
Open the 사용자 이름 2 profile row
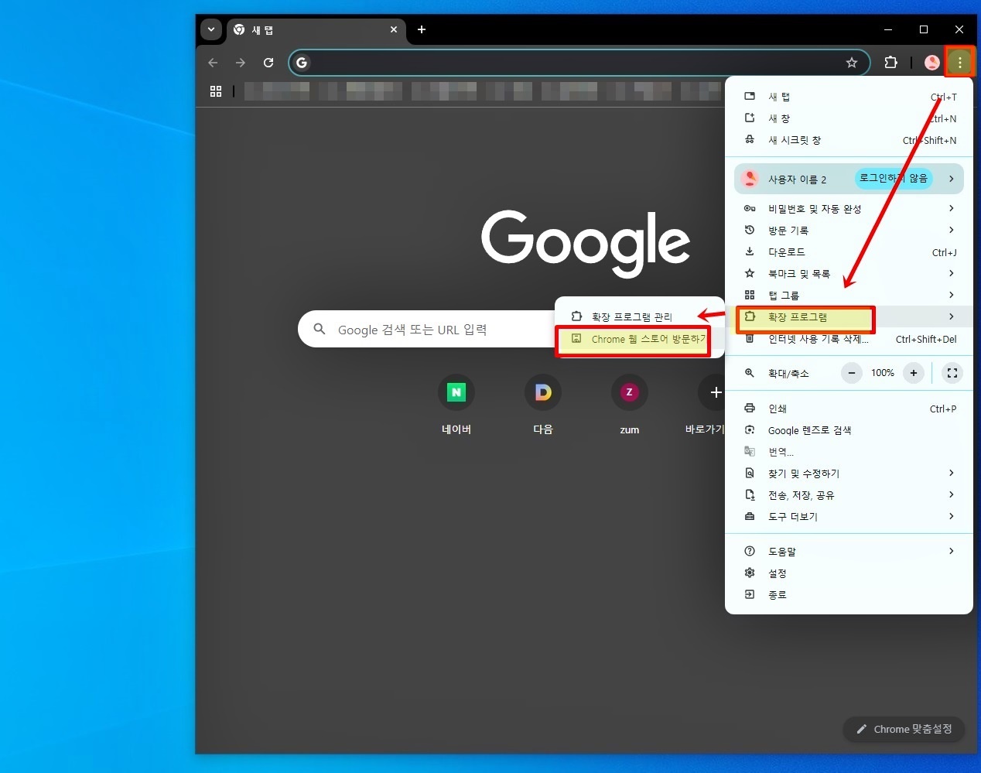(x=849, y=179)
